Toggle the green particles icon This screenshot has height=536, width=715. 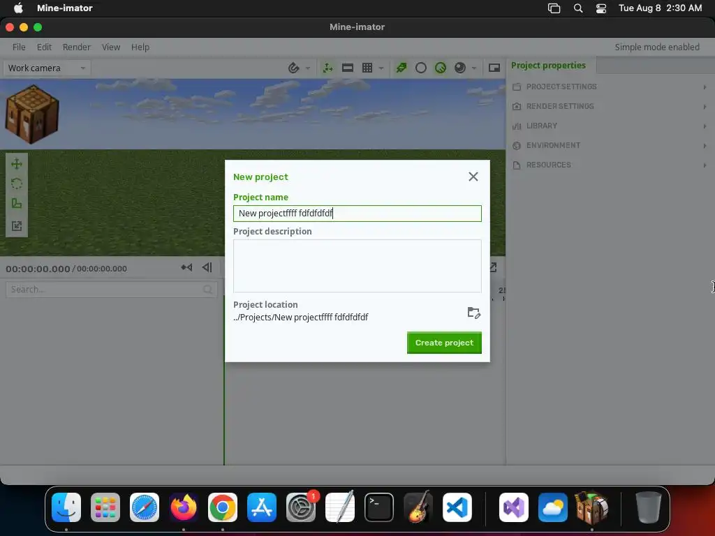[x=401, y=68]
